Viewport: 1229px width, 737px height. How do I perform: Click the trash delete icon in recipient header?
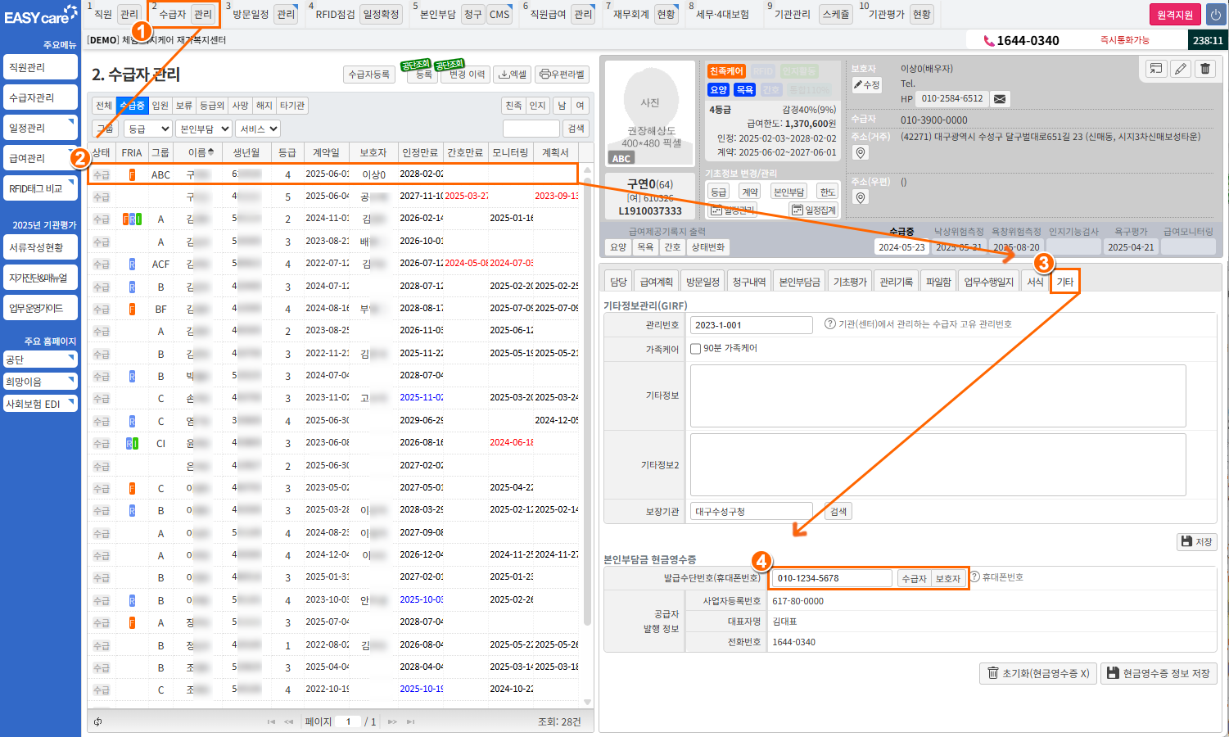(x=1205, y=69)
